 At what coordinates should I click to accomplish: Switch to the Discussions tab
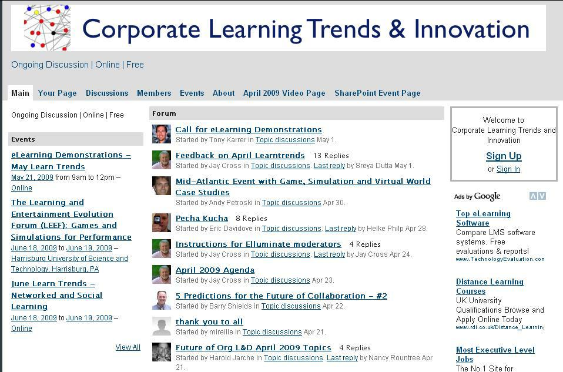106,93
